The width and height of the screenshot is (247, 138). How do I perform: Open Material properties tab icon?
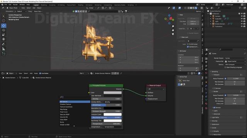tap(206, 103)
